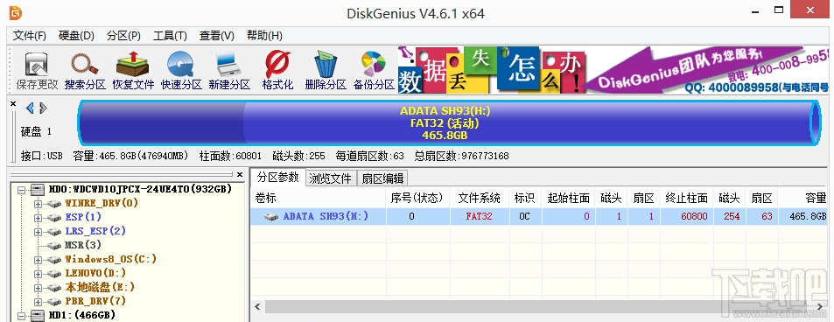Go to previous disk with left arrow

30,108
